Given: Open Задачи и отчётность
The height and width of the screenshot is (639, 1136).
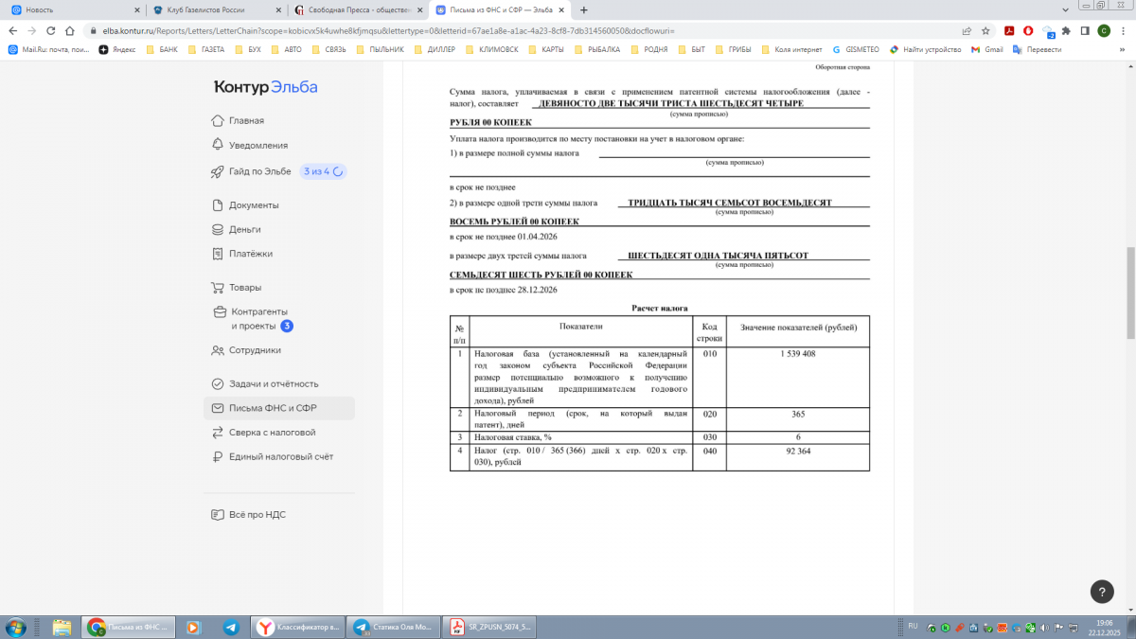Looking at the screenshot, I should 273,383.
